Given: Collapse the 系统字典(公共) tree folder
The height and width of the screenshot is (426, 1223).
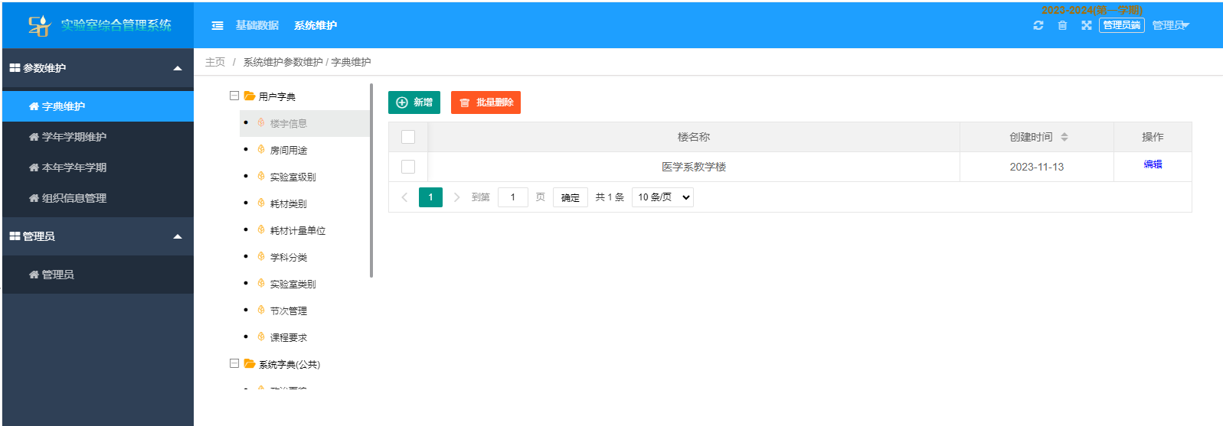Looking at the screenshot, I should pyautogui.click(x=234, y=363).
